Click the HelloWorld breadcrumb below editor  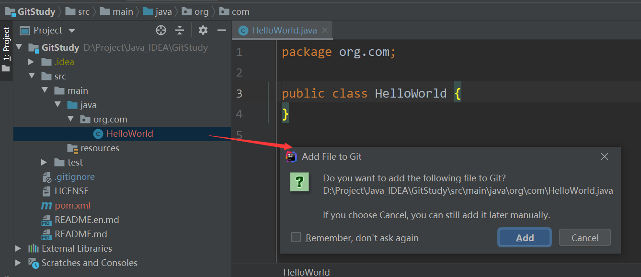[x=307, y=272]
